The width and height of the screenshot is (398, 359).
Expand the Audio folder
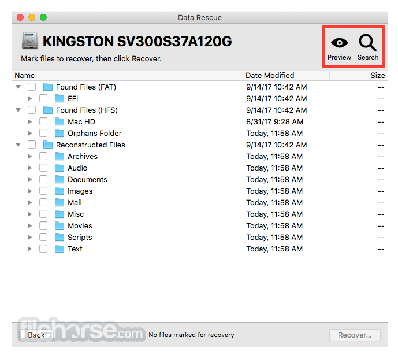(29, 168)
